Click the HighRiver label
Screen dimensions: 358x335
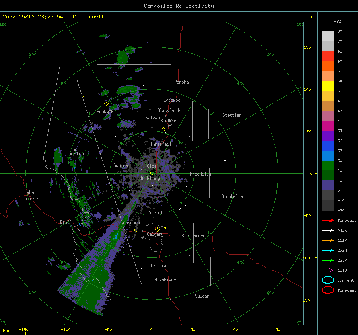pyautogui.click(x=165, y=280)
